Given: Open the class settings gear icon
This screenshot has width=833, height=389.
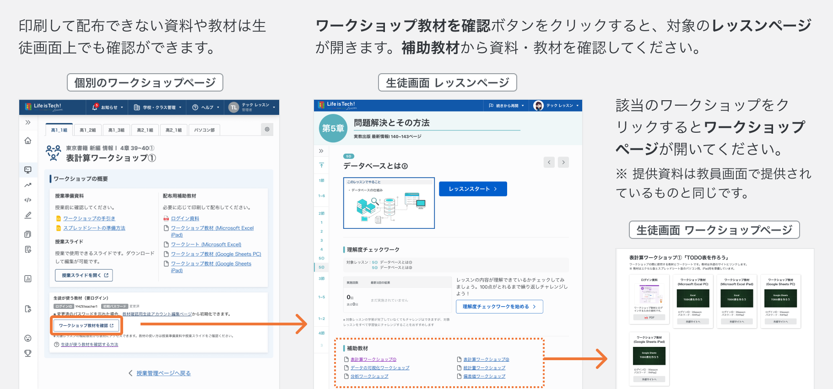Looking at the screenshot, I should click(x=267, y=129).
